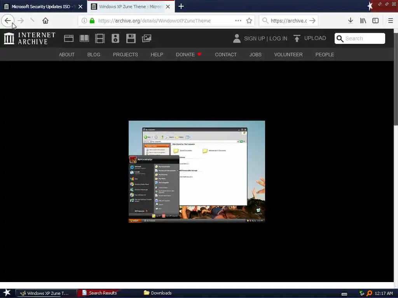Open the PROJECTS page
Image resolution: width=398 pixels, height=298 pixels.
tap(126, 55)
